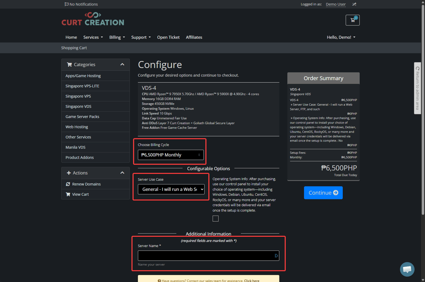This screenshot has width=425, height=282.
Task: Expand the Billing menu
Action: pyautogui.click(x=117, y=37)
